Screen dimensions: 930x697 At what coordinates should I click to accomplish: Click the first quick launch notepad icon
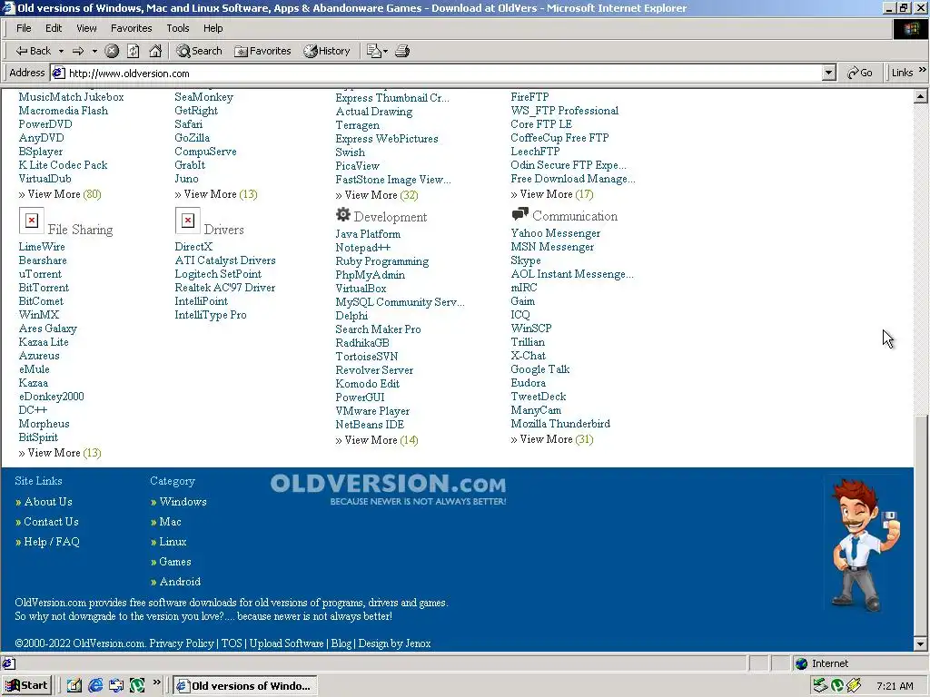(74, 686)
